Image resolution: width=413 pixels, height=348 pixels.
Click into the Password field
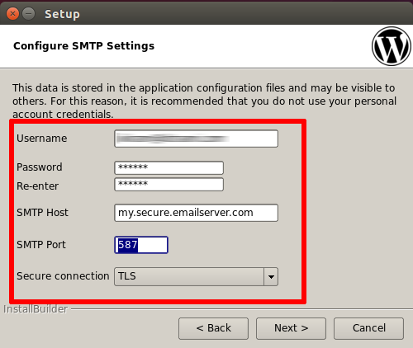[169, 167]
